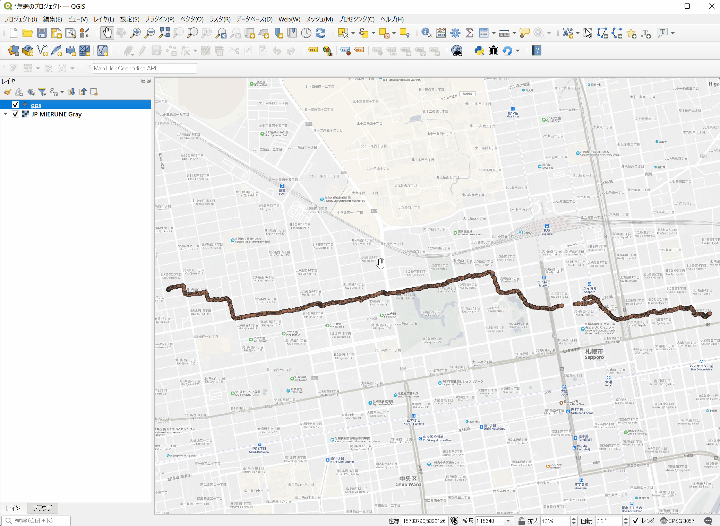Click the Zoom In magnifier tool
The width and height of the screenshot is (720, 526).
135,33
